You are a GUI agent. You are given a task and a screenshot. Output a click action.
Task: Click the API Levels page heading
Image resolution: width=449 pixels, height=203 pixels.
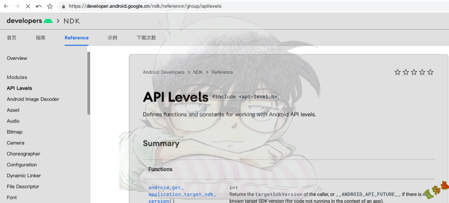[176, 97]
